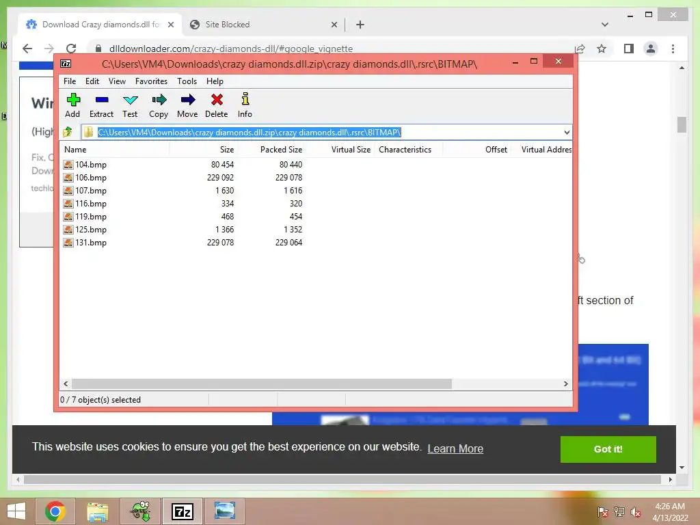Expand address path history dropdown

pos(567,132)
